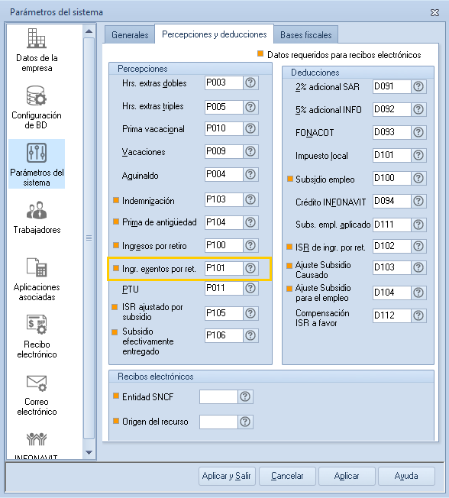Screen dimensions: 449x498
Task: Click help icon for Crédito INFONAVIT
Action: click(418, 201)
